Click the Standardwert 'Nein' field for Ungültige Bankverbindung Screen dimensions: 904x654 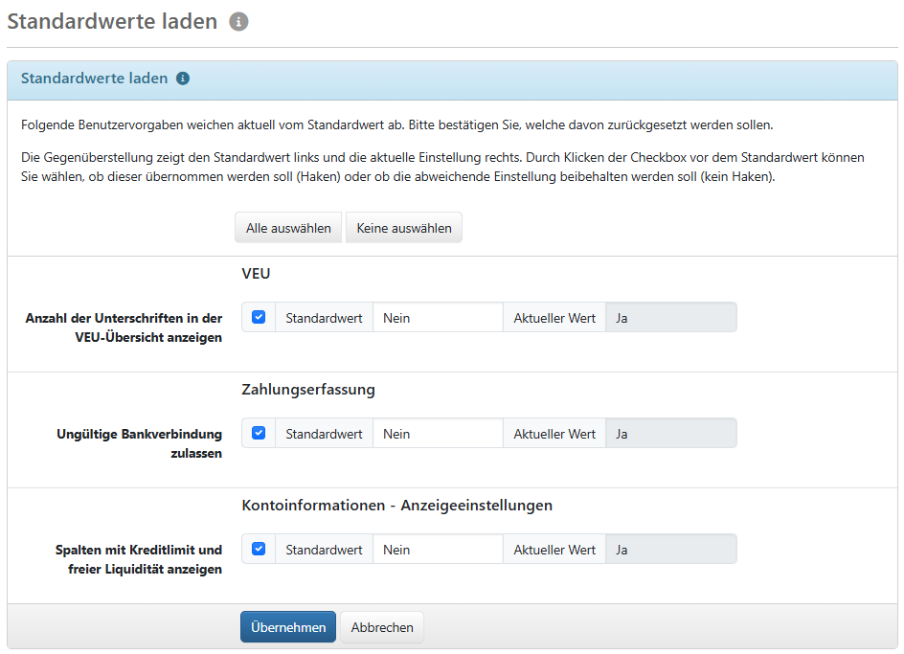[x=439, y=434]
